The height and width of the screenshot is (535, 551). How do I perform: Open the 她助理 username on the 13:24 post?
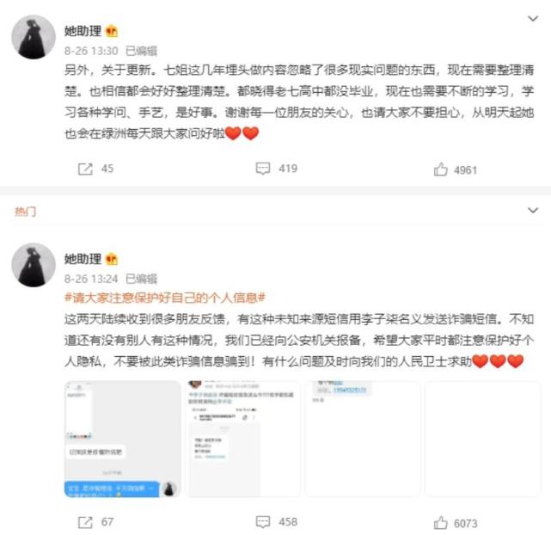click(x=83, y=259)
